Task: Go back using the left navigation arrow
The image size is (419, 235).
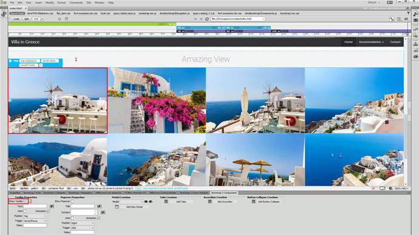Action: click(x=196, y=19)
